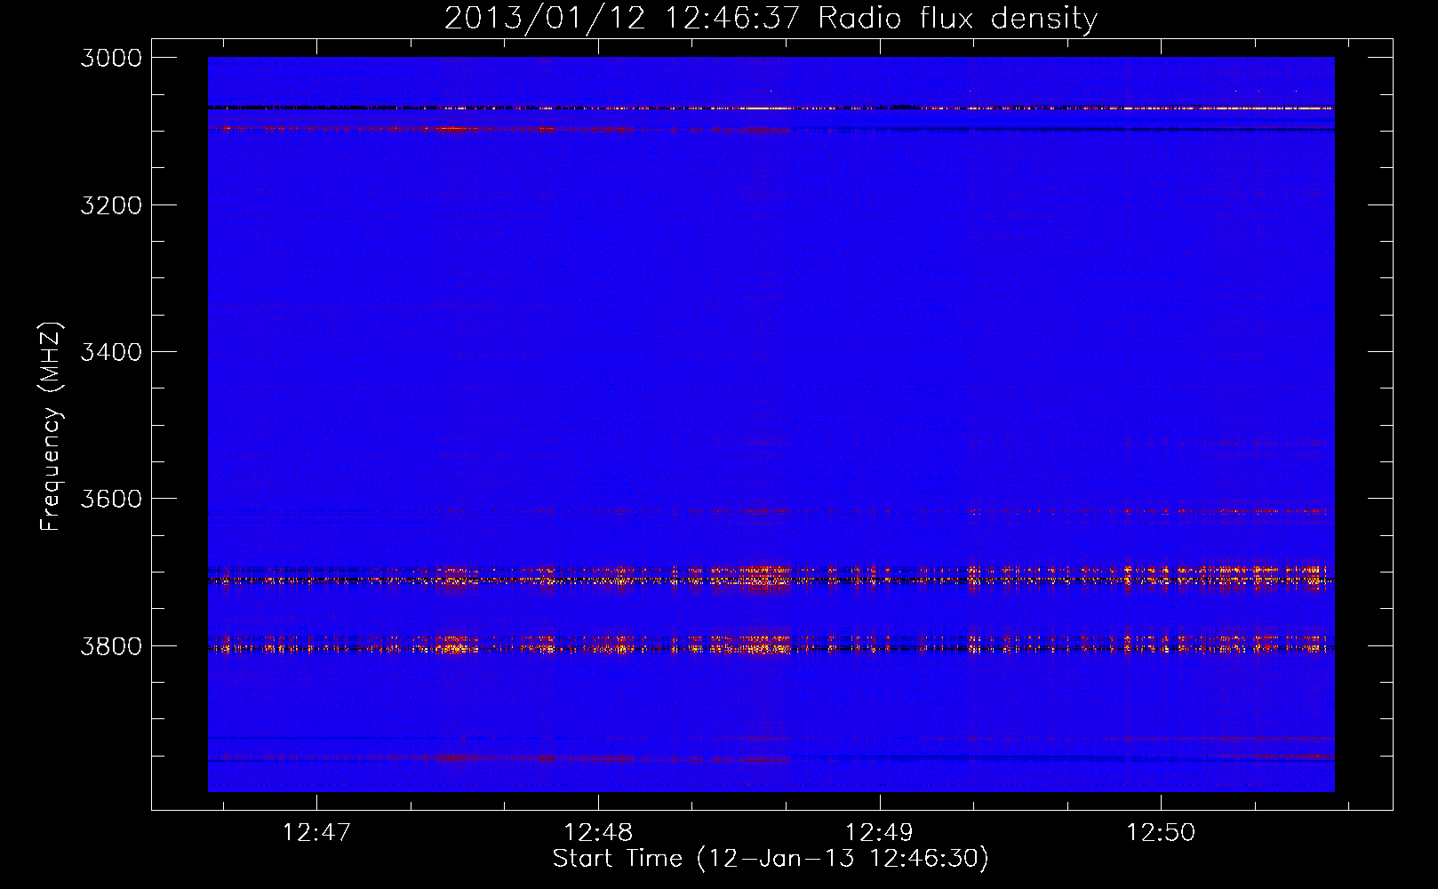Image resolution: width=1438 pixels, height=889 pixels.
Task: Select the 3800 frequency axis label
Action: [x=111, y=646]
